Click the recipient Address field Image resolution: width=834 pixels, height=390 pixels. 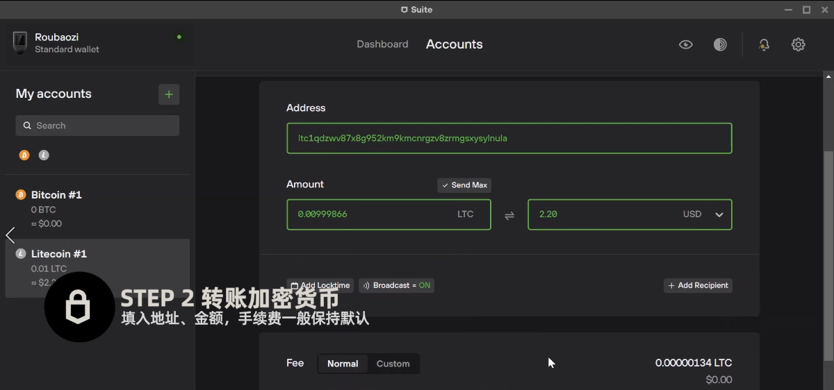pos(509,138)
